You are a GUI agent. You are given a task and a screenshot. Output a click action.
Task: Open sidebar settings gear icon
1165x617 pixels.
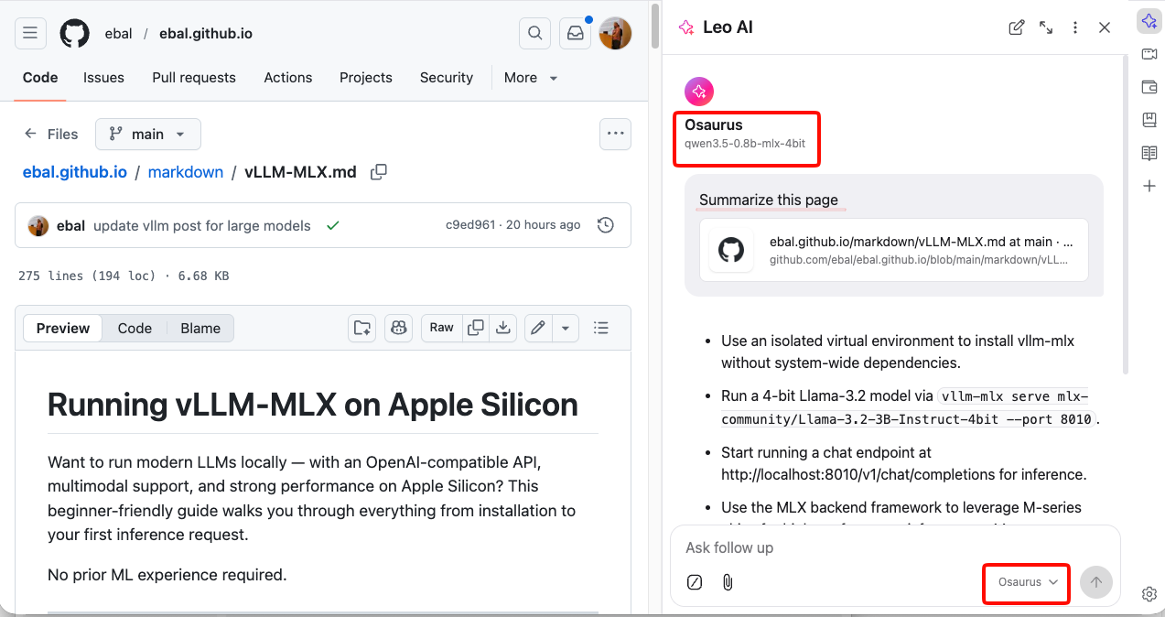pyautogui.click(x=1149, y=594)
